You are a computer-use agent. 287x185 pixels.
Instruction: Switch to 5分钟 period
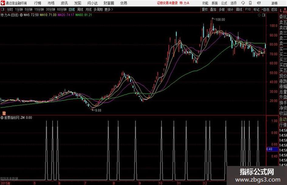(x=29, y=9)
